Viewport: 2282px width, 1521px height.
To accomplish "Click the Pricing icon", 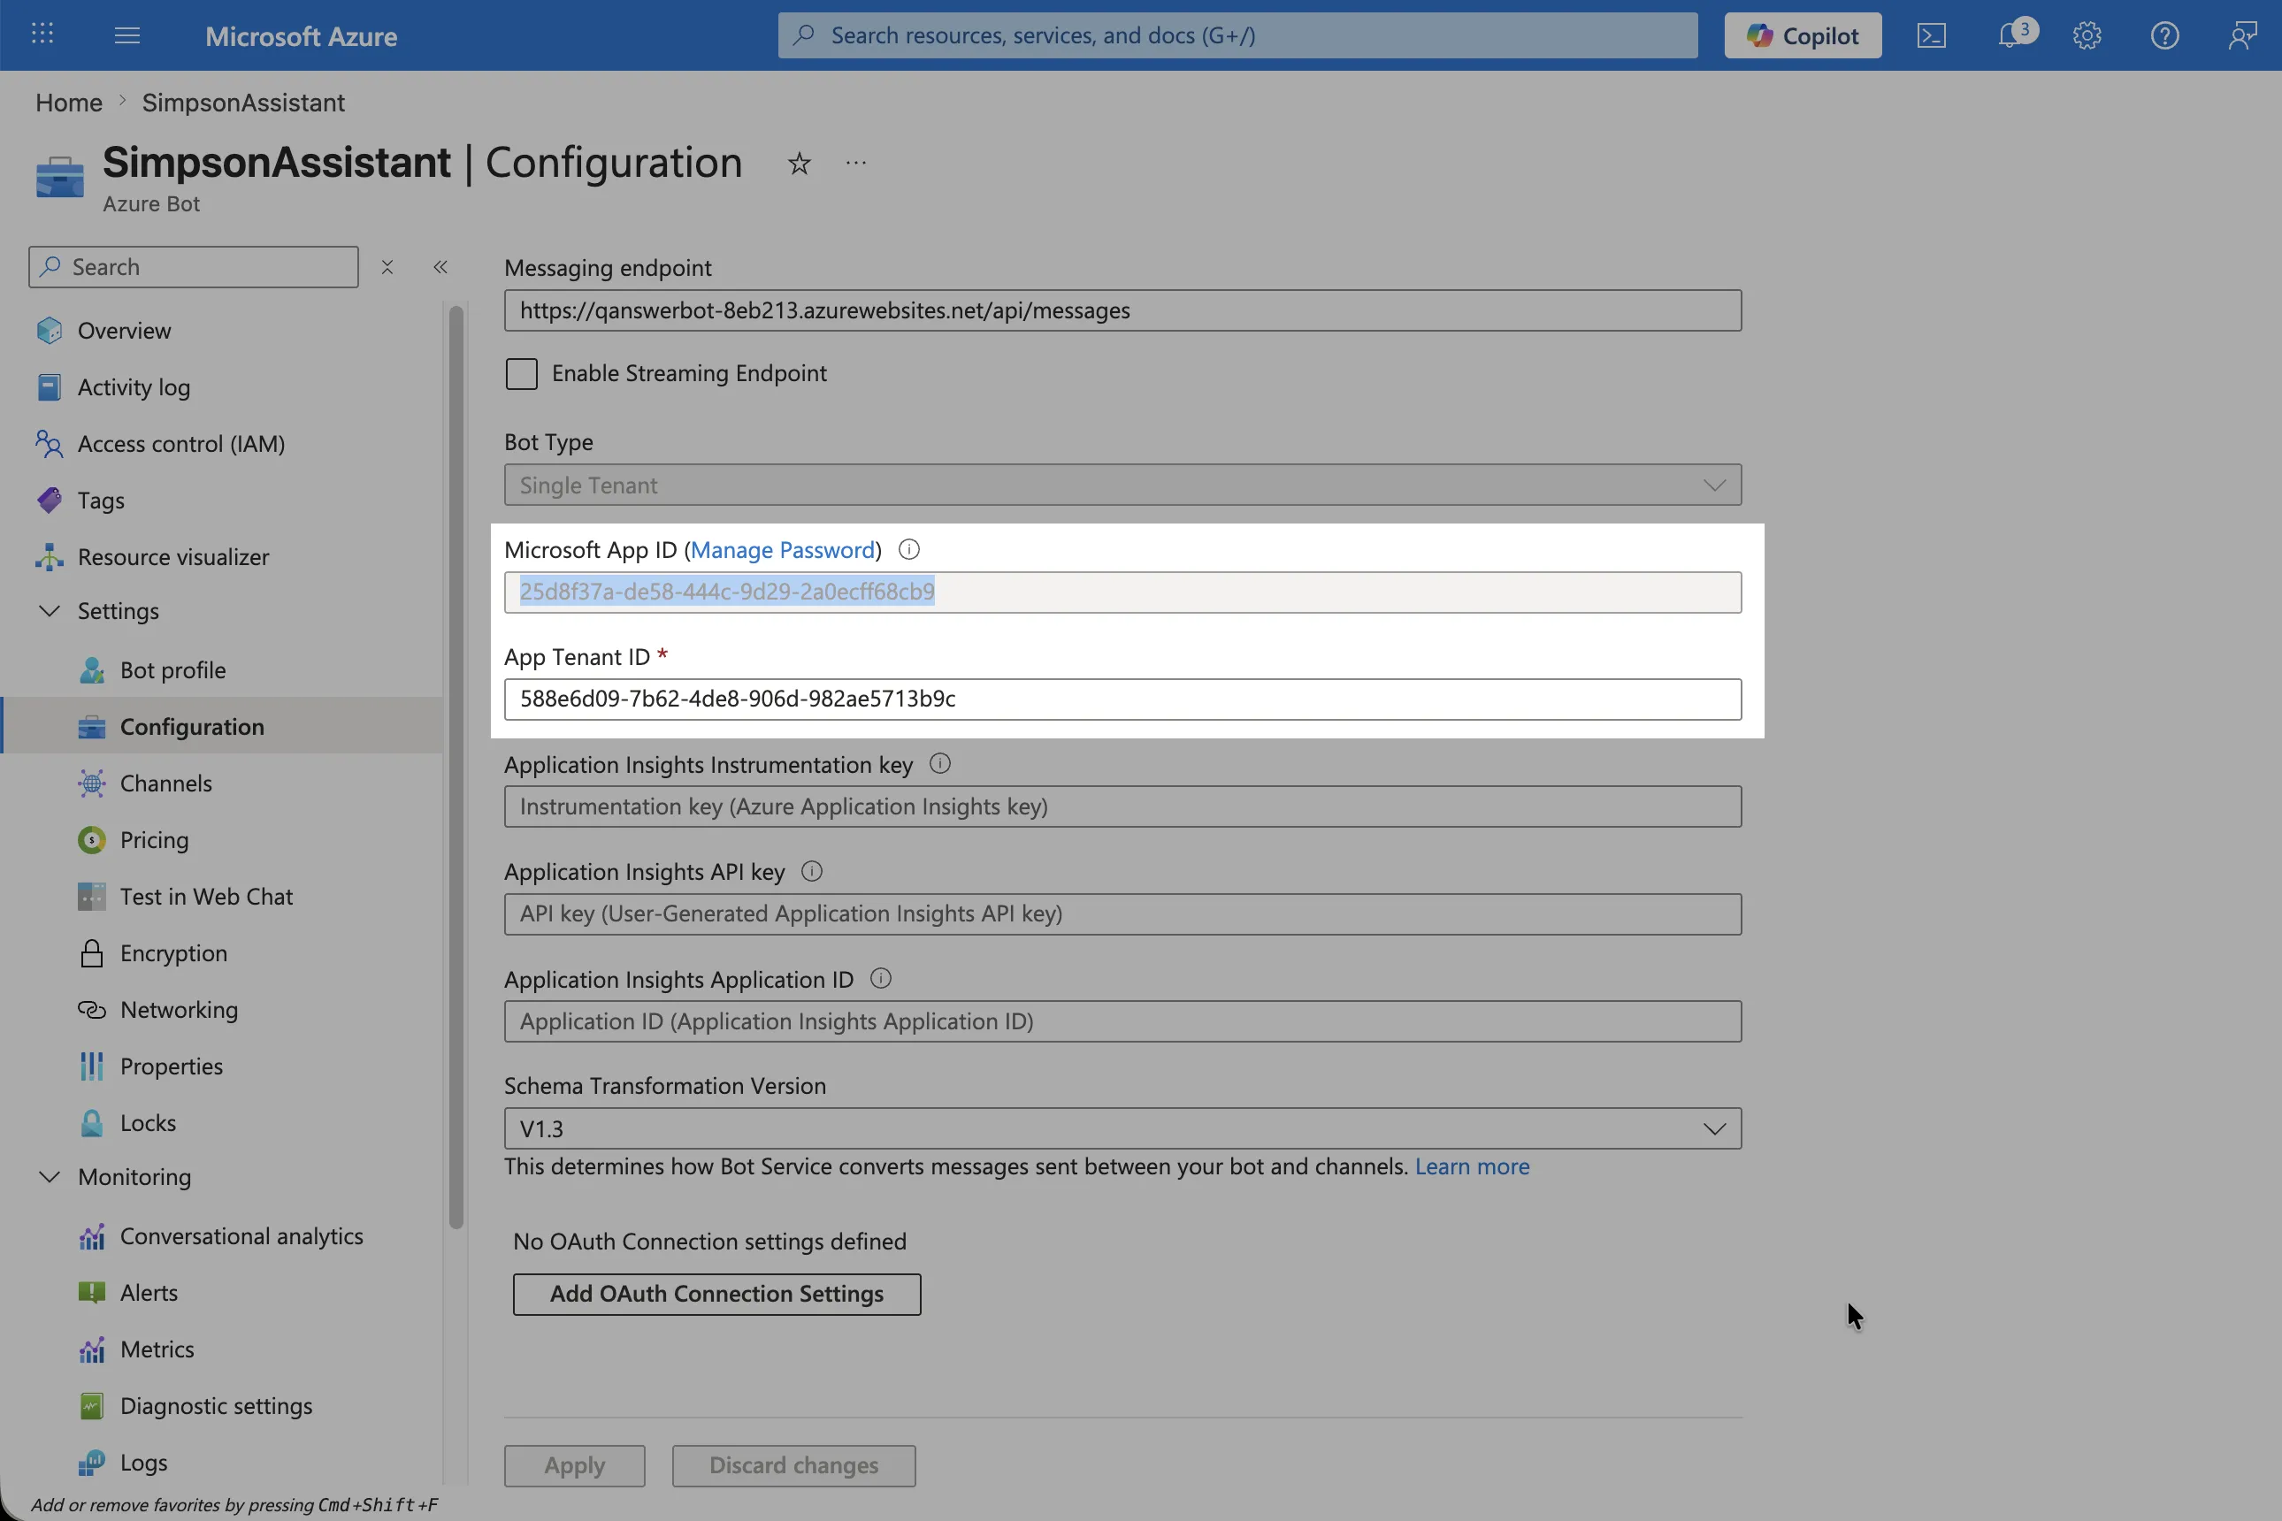I will coord(91,840).
